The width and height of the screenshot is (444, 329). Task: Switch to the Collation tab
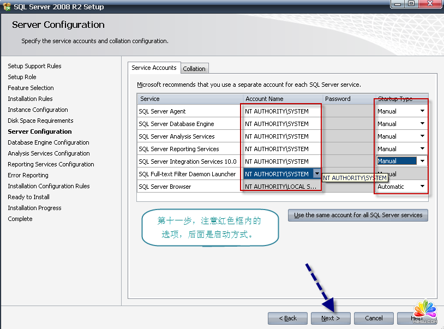coord(194,69)
